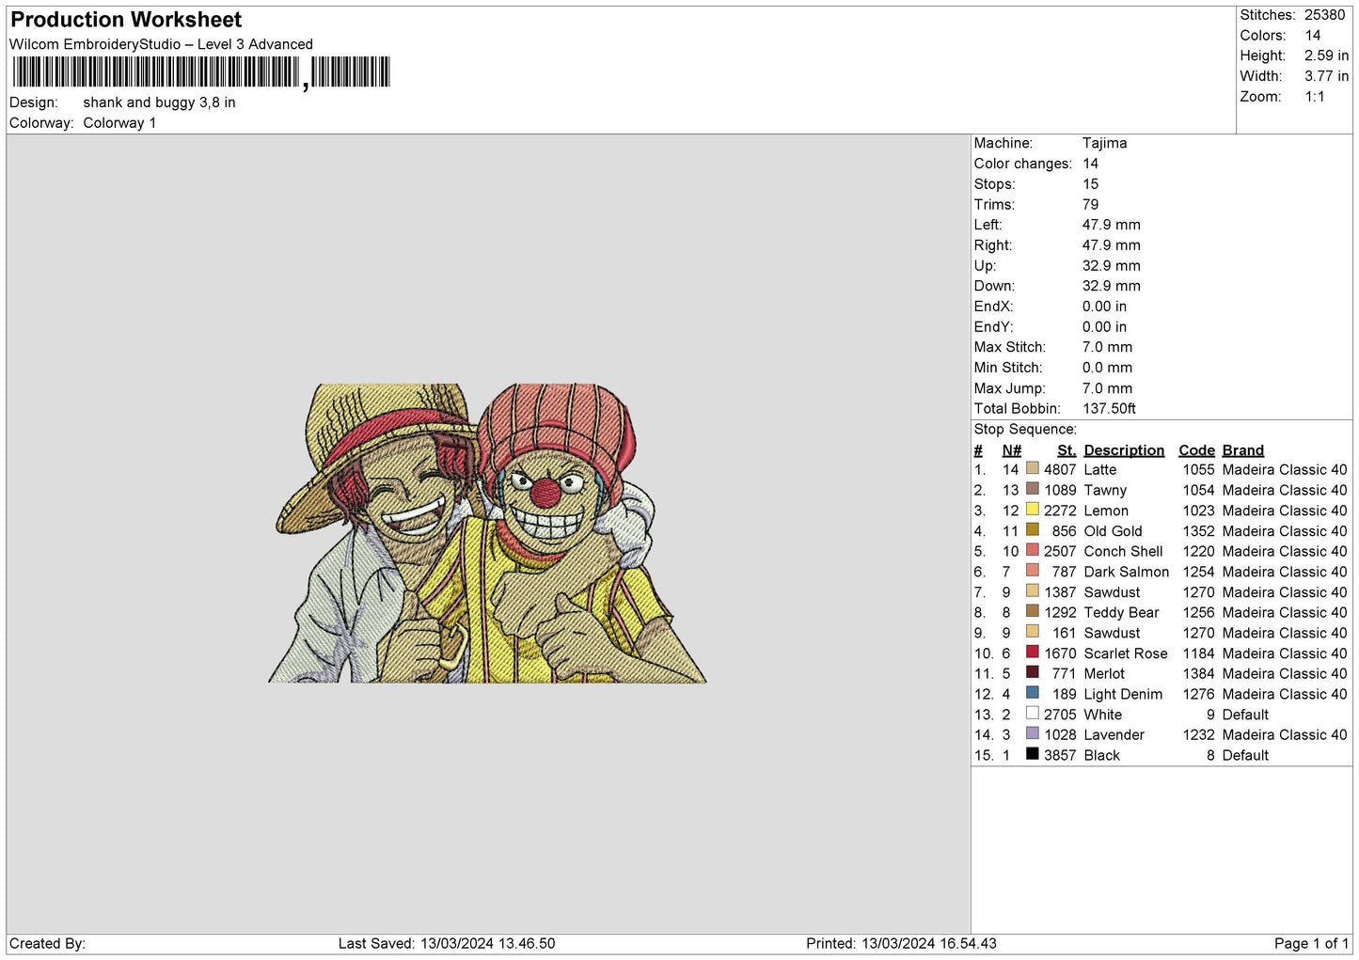Click the Brand column header

pos(1242,450)
